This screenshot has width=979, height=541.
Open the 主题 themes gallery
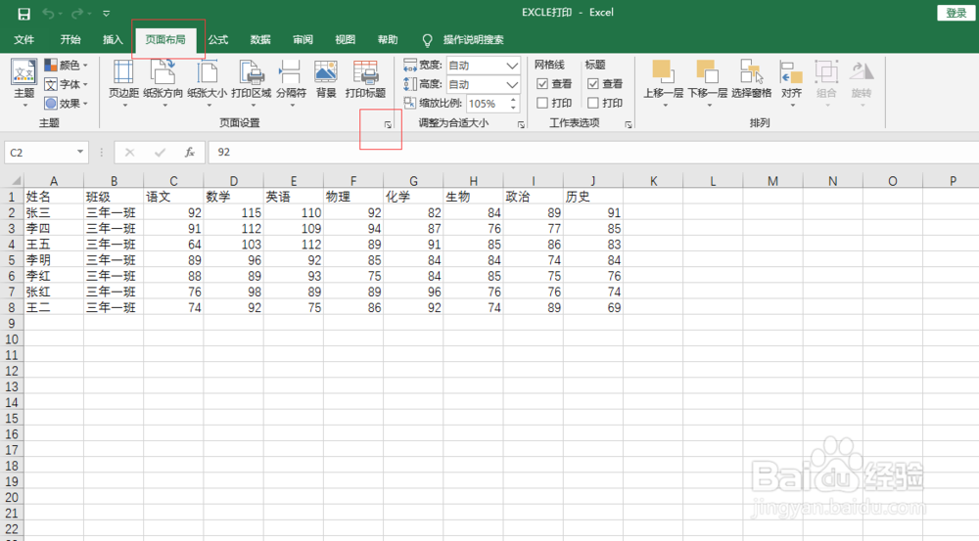point(23,83)
